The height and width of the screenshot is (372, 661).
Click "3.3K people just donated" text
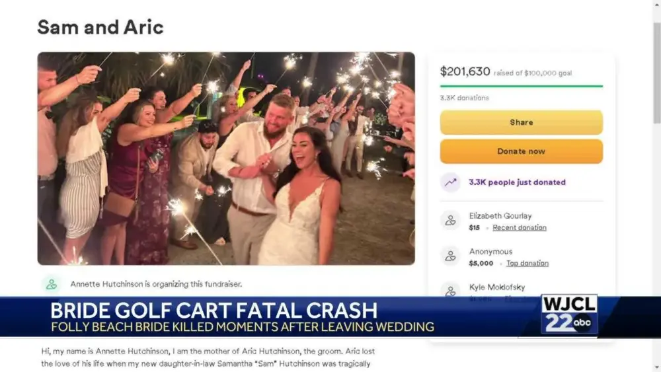[517, 182]
